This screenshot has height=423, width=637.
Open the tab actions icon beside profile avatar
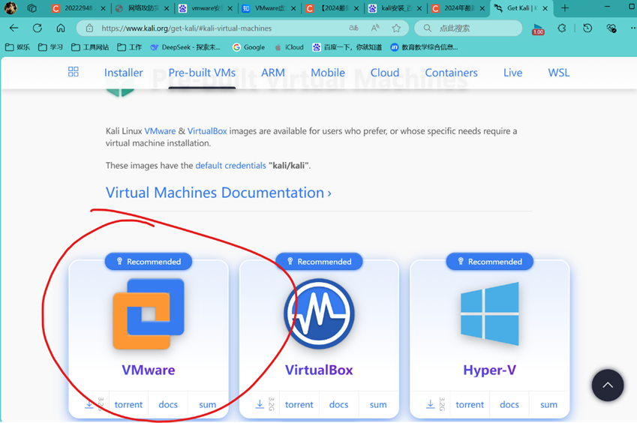coord(32,8)
